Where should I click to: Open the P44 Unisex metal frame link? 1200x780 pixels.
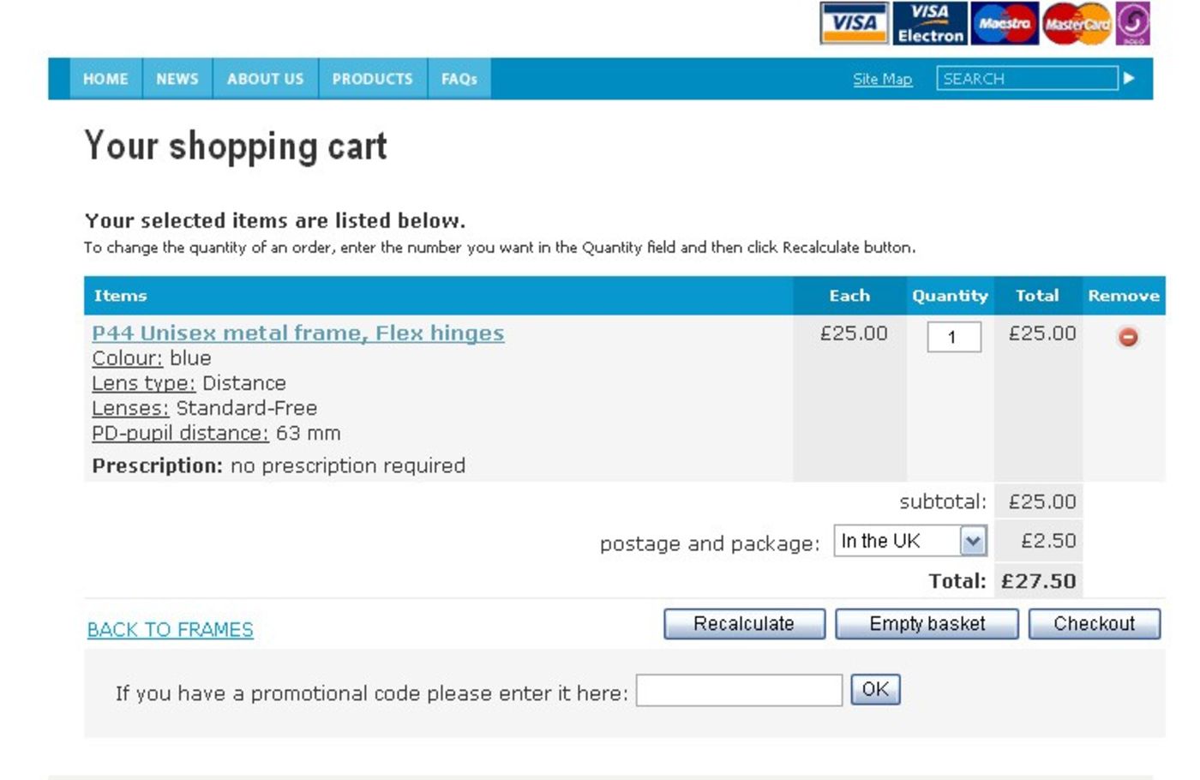pos(297,333)
